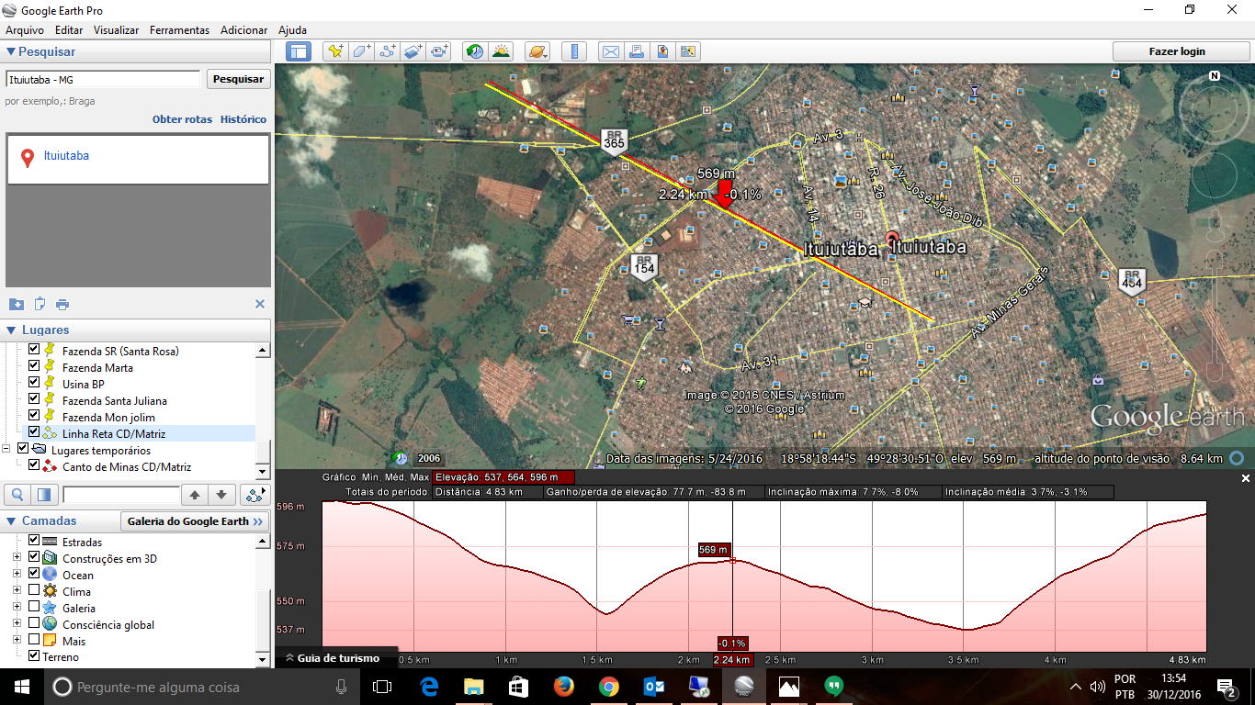Open the Editar menu

69,30
